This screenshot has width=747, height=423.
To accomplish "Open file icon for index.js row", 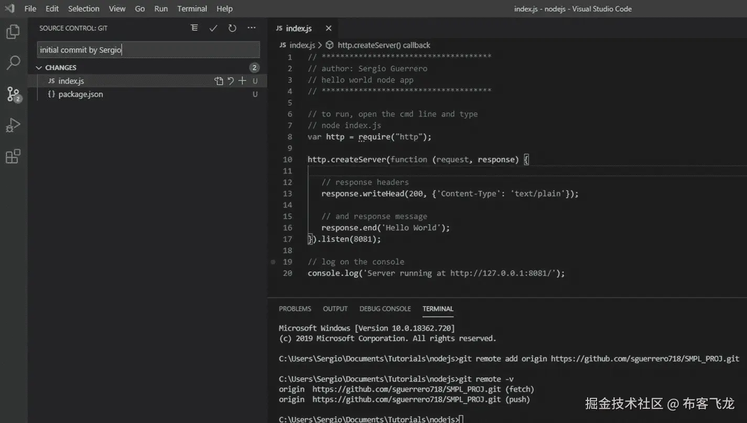I will pos(219,81).
